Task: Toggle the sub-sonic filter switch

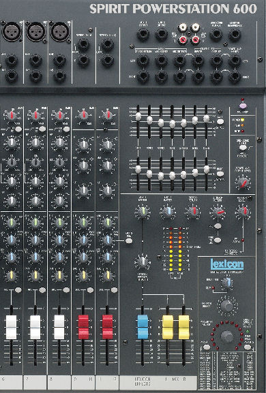Action: point(242,148)
